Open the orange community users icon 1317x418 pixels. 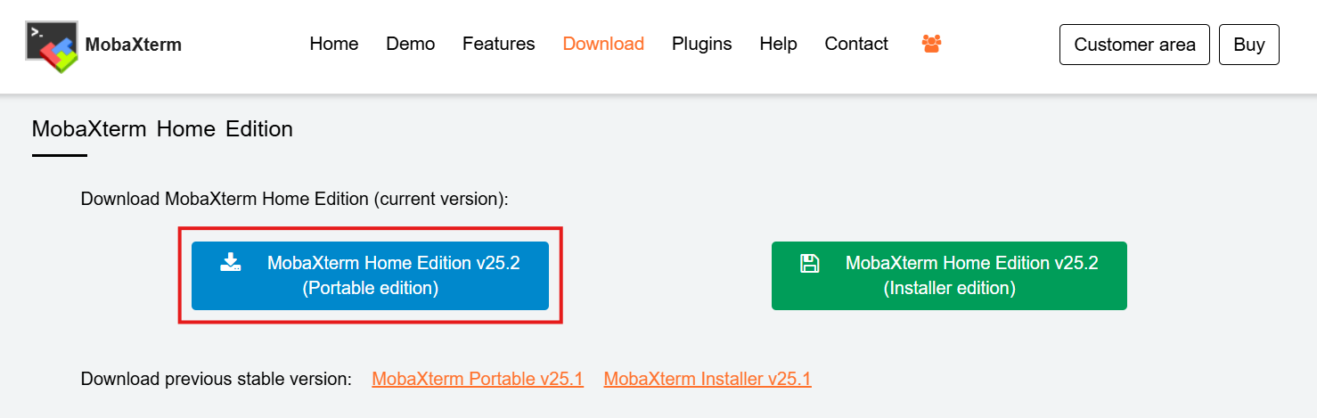(931, 44)
